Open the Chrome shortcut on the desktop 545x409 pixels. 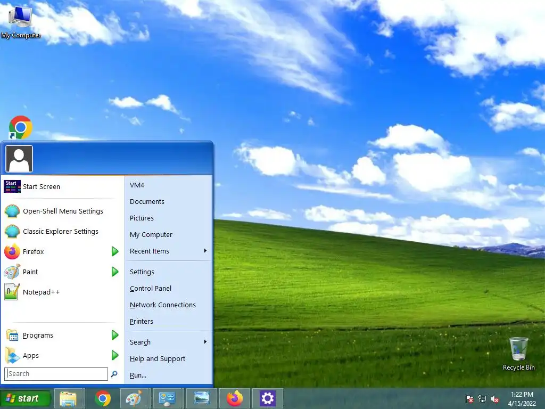point(21,127)
